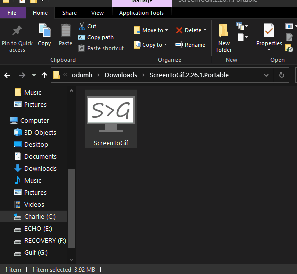The image size is (297, 274).
Task: Open Documents in navigation pane
Action: (x=36, y=157)
